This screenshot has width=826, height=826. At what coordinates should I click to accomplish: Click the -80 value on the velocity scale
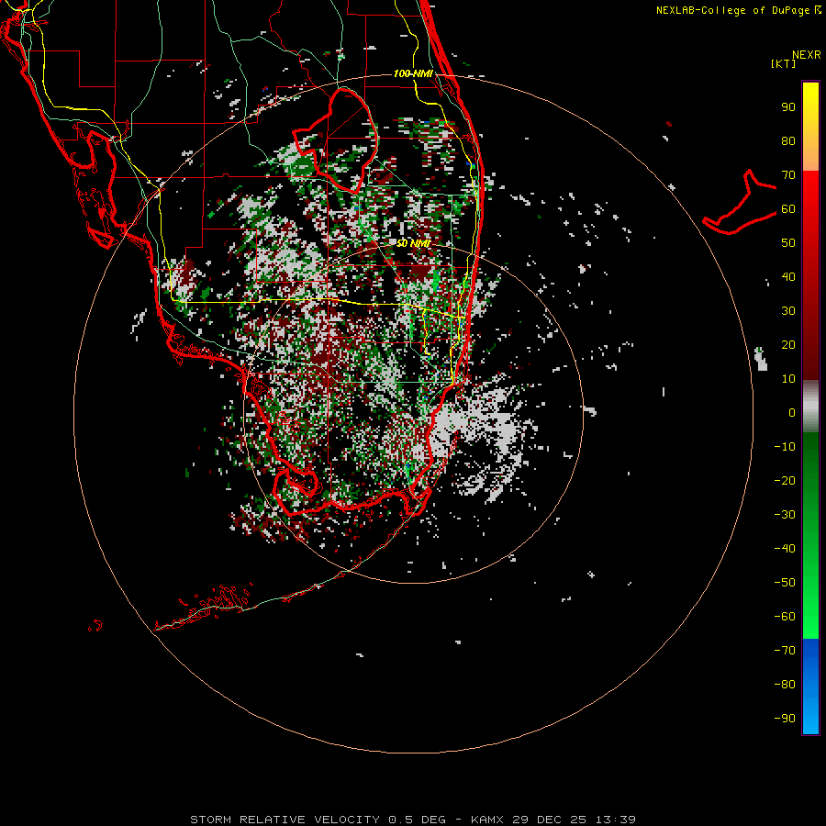(x=785, y=685)
